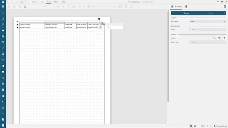
Task: Pick the text color tool
Action: pos(80,7)
